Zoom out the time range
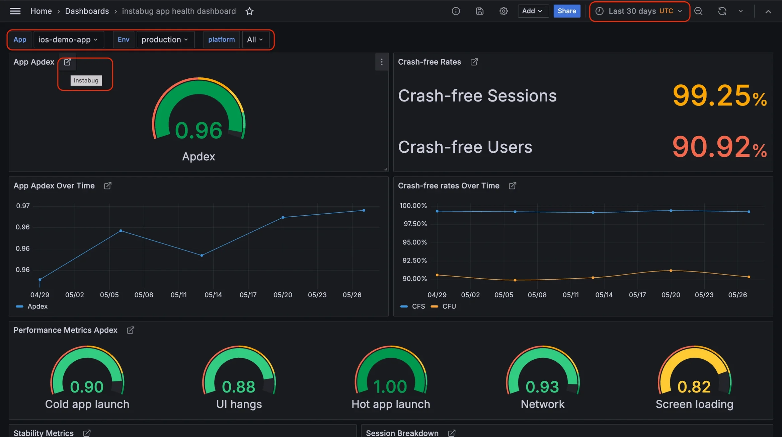The width and height of the screenshot is (782, 437). 698,11
